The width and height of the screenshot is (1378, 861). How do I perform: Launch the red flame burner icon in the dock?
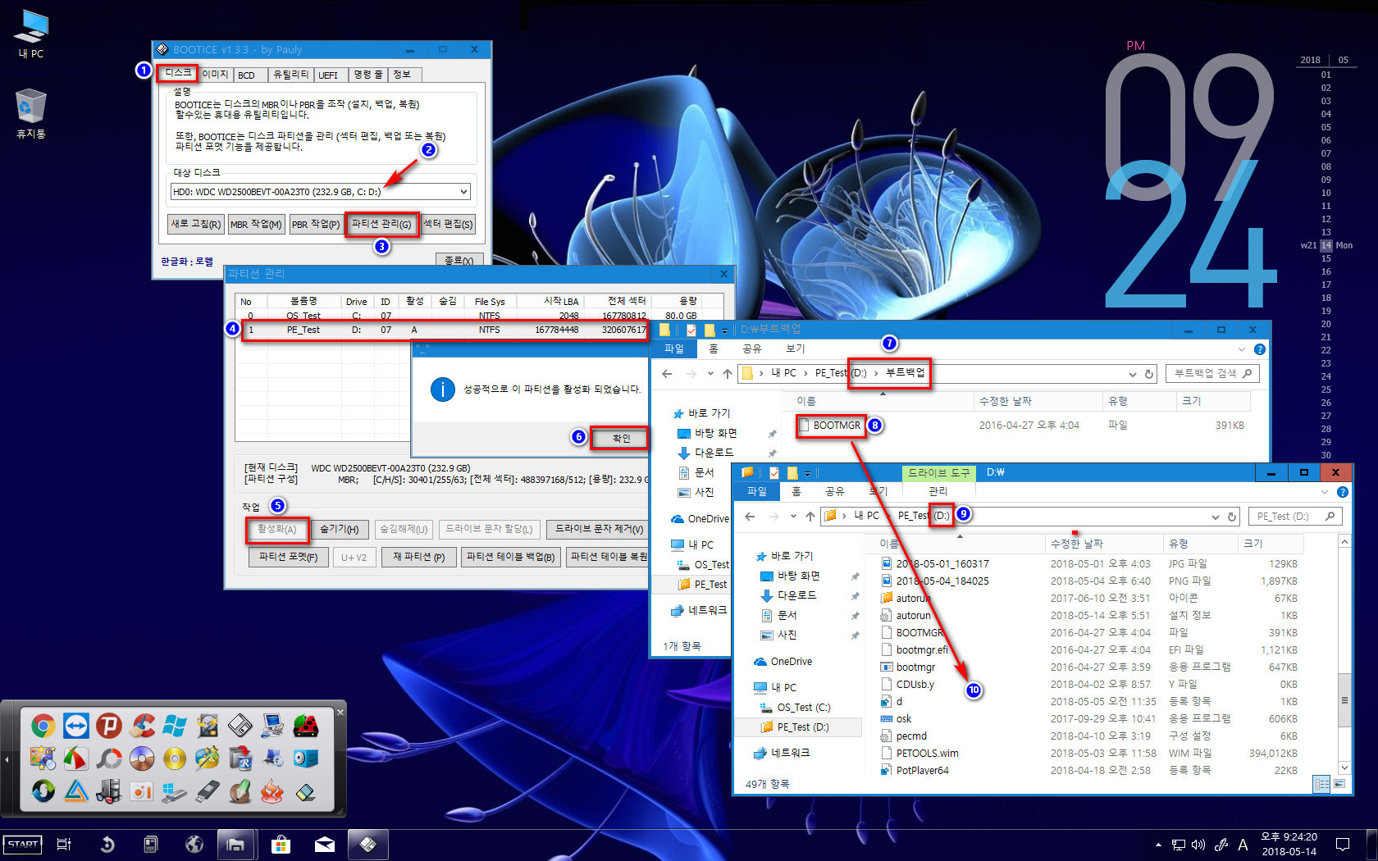tap(273, 791)
